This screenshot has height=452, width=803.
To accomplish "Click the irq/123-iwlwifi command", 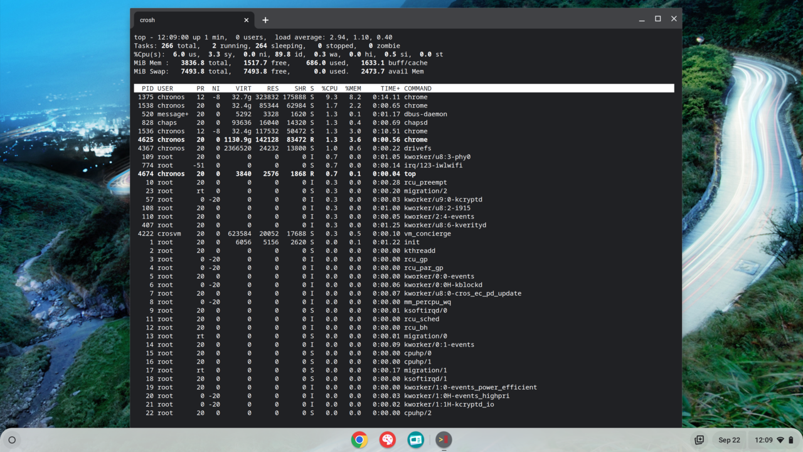I will (x=433, y=165).
